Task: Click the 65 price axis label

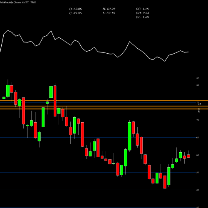Action: 198,138
